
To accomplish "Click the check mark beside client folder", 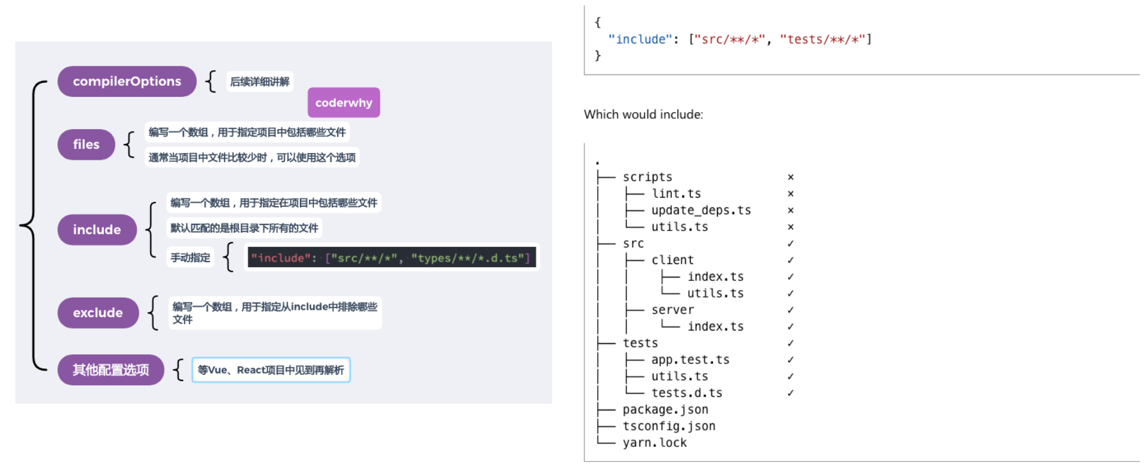I will 790,260.
